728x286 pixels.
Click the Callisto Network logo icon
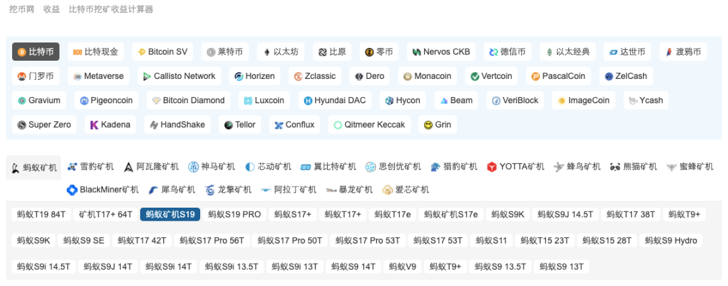(147, 76)
